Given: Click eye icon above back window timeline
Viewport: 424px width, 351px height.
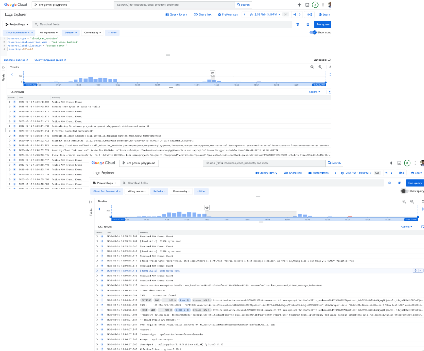Looking at the screenshot, I should 212,73.
